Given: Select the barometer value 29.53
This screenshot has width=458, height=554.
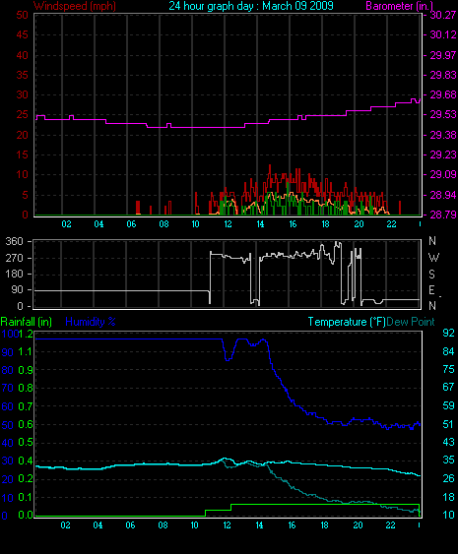Looking at the screenshot, I should [442, 114].
